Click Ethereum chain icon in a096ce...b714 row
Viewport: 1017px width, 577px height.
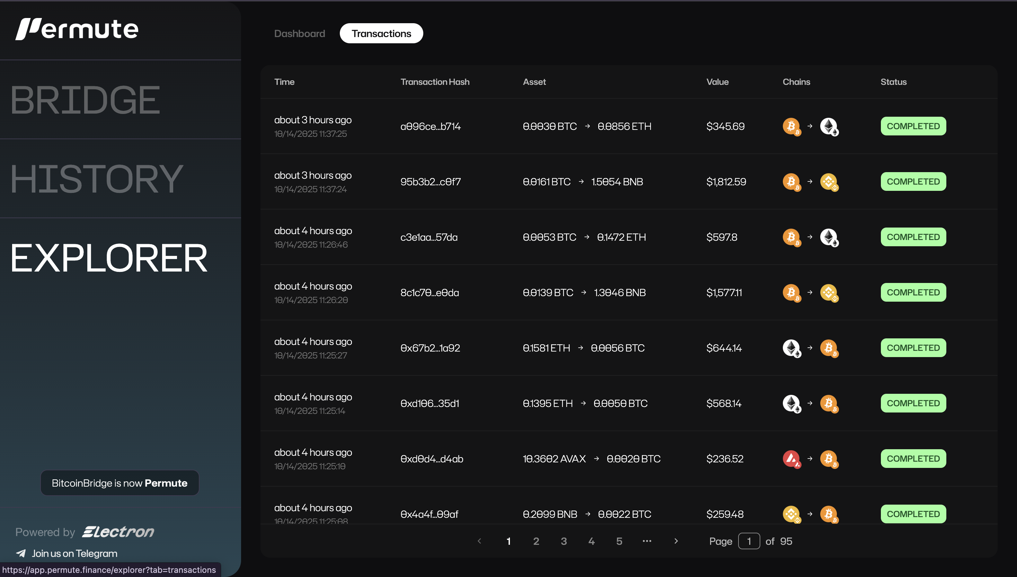(828, 126)
